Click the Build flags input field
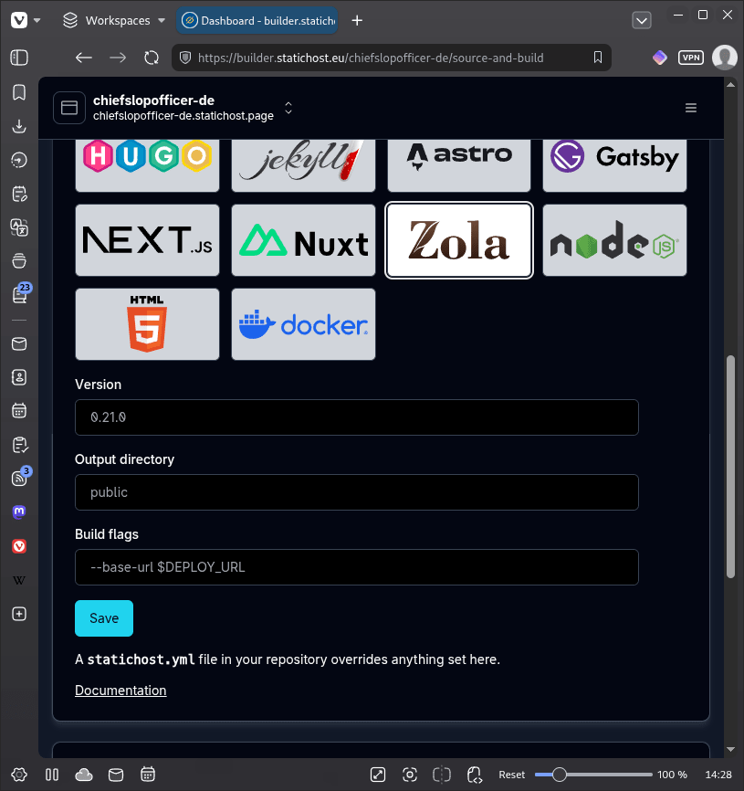 (357, 567)
